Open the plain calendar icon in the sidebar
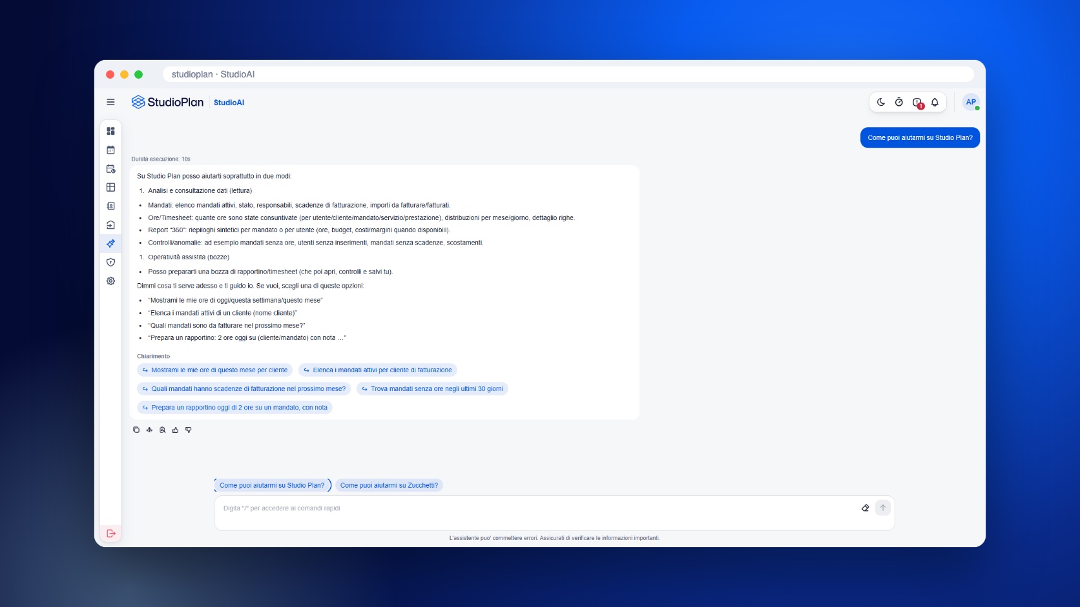The width and height of the screenshot is (1080, 607). click(x=110, y=150)
